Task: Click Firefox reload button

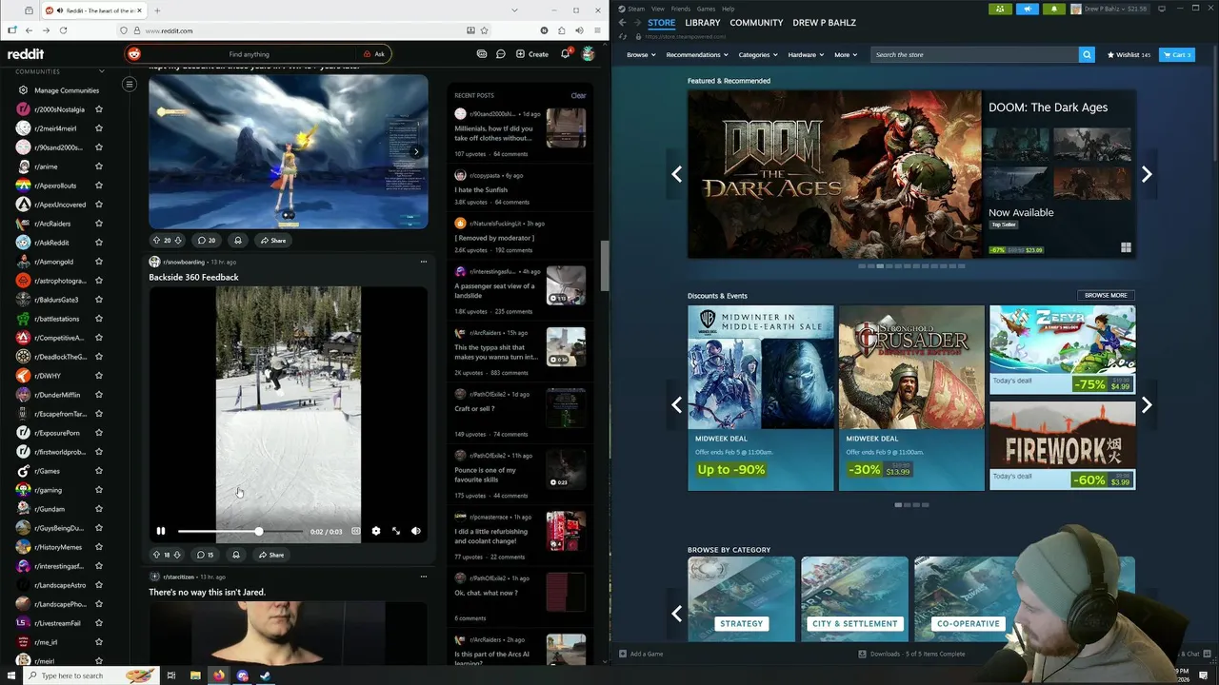Action: click(x=63, y=30)
